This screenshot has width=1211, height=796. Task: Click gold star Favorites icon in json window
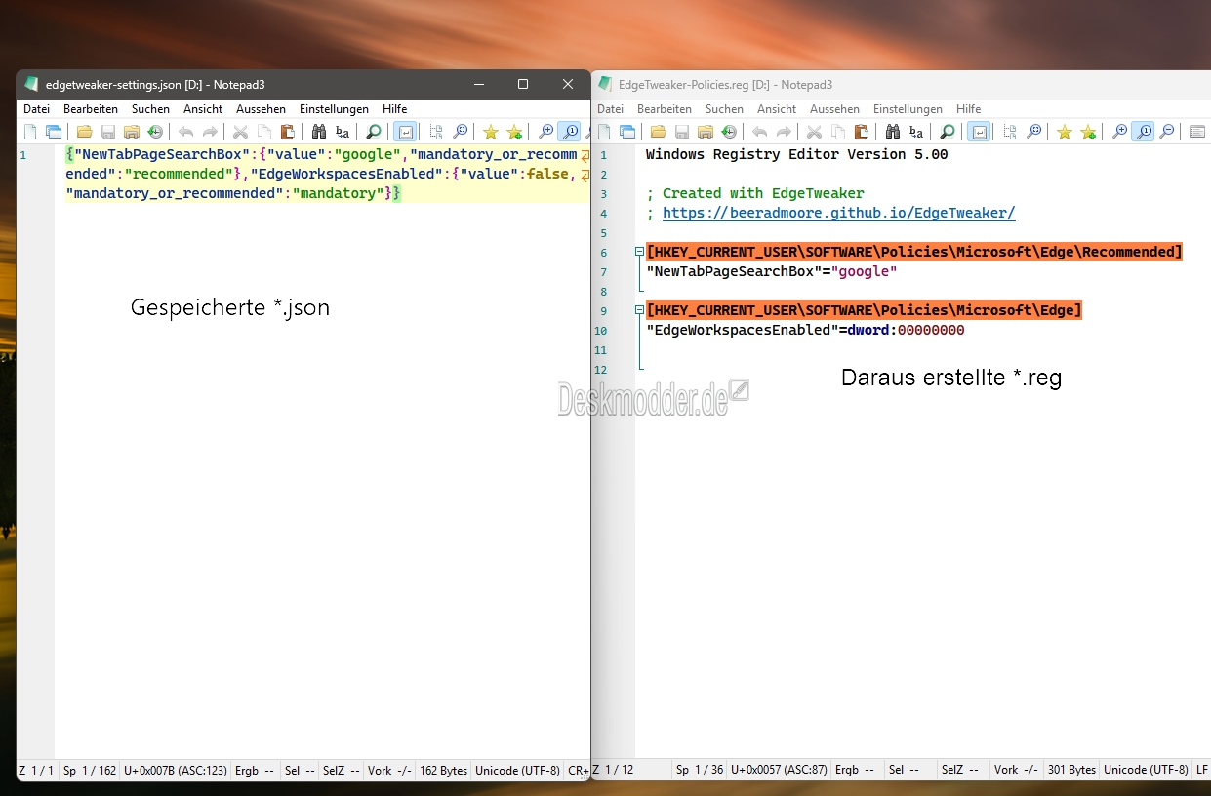(x=491, y=132)
